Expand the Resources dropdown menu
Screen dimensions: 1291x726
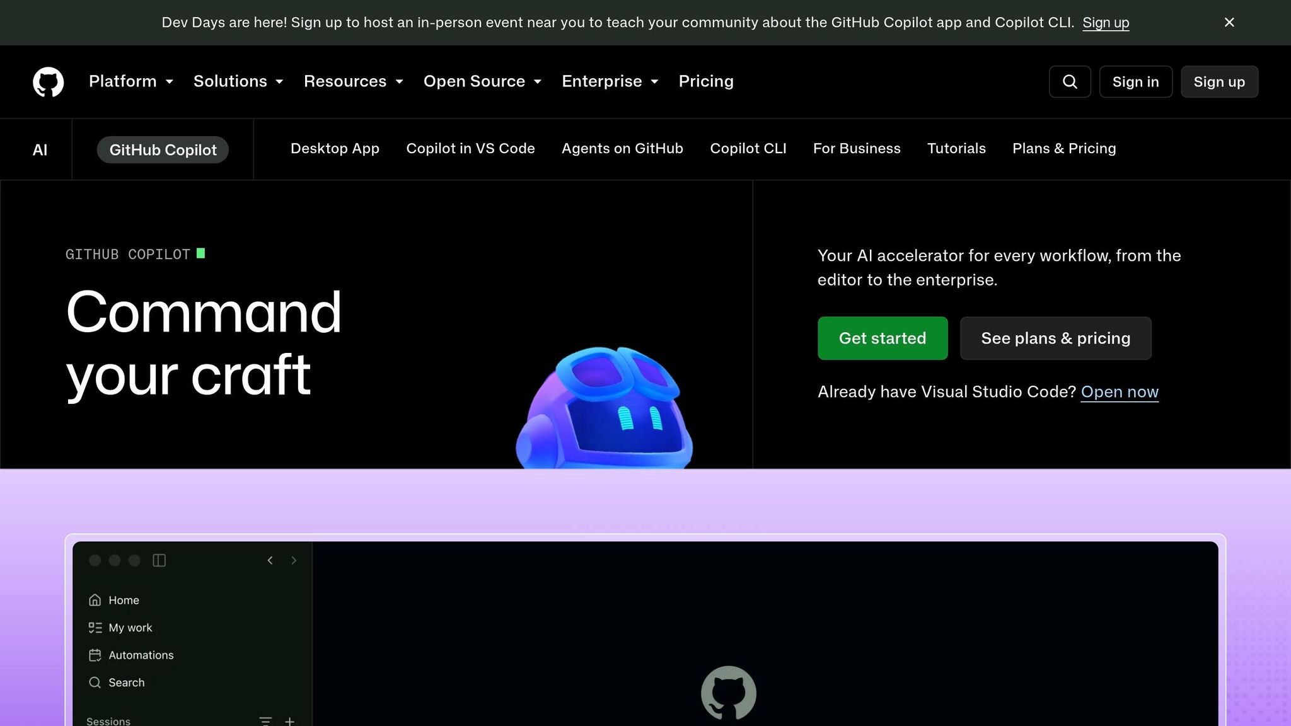click(354, 81)
